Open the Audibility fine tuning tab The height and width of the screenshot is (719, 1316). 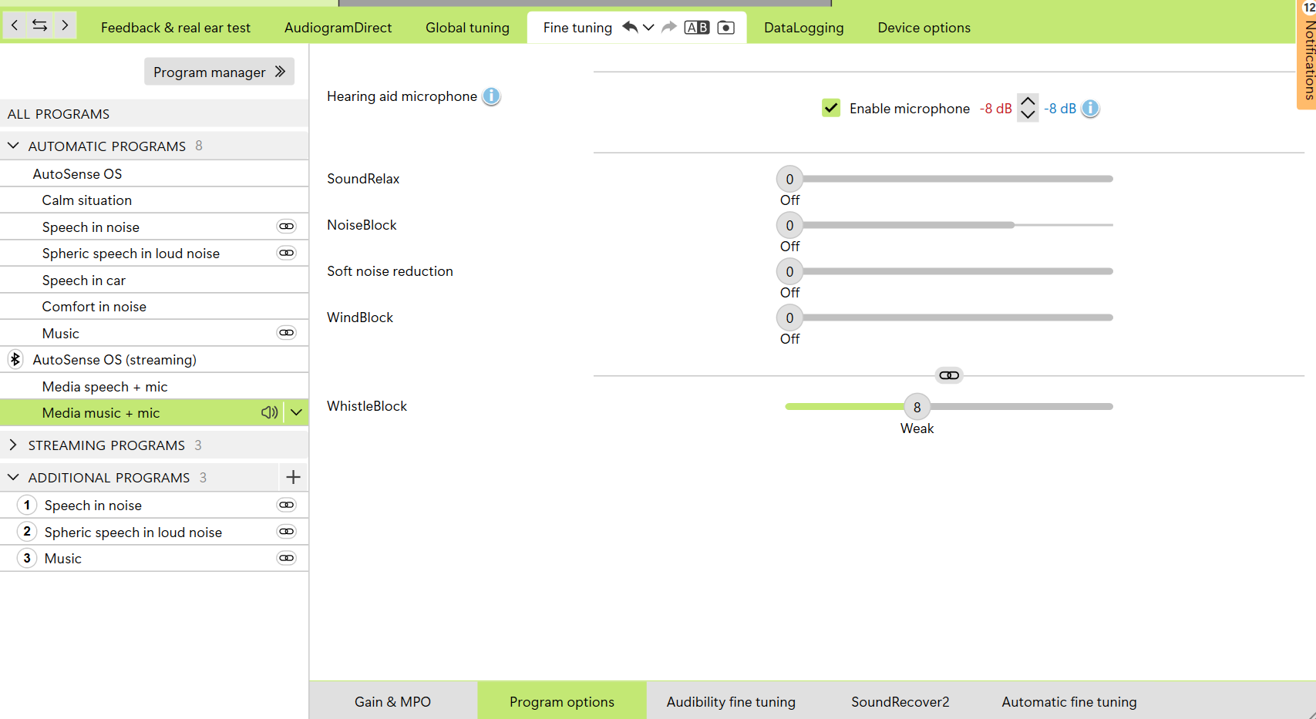pos(731,701)
